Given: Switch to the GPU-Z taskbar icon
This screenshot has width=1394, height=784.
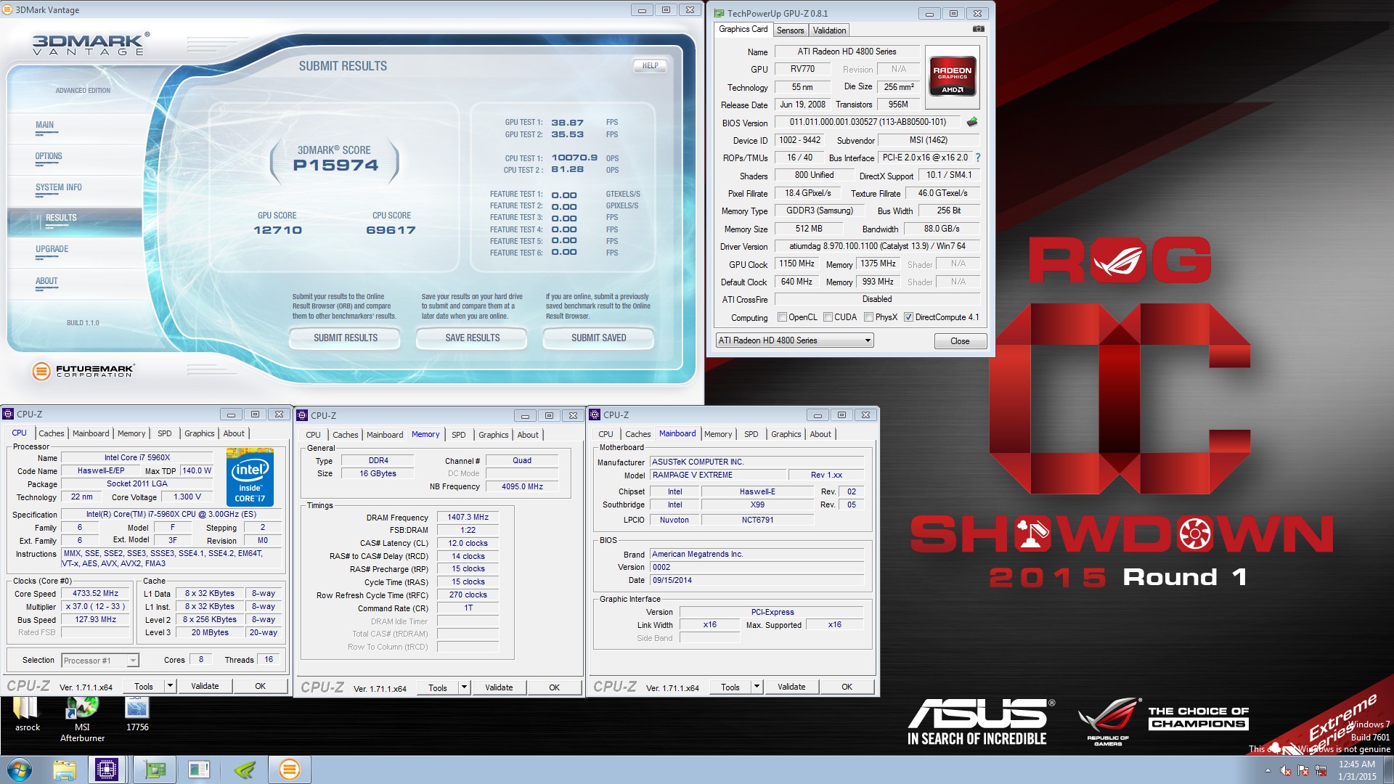Looking at the screenshot, I should tap(155, 769).
